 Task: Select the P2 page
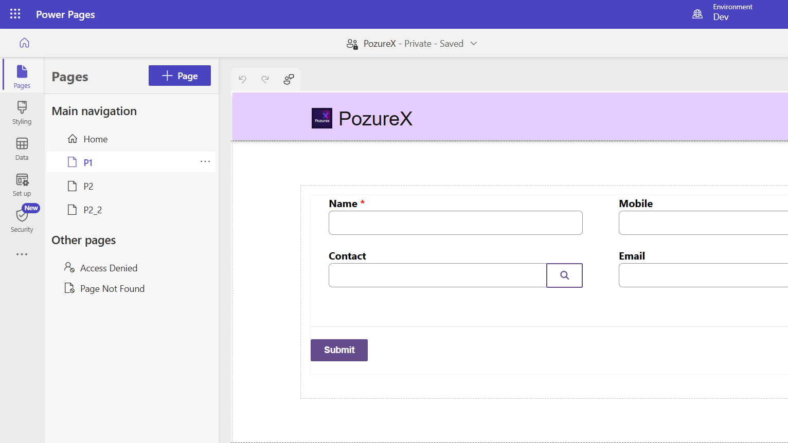point(131,186)
